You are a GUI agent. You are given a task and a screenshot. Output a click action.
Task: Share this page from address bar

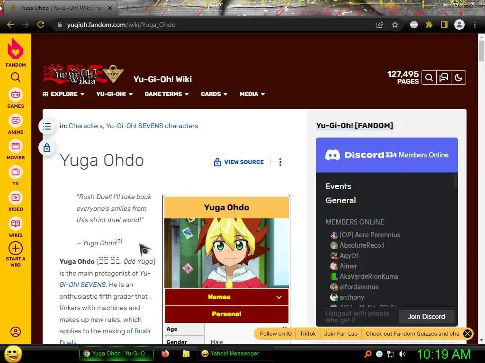coord(380,25)
